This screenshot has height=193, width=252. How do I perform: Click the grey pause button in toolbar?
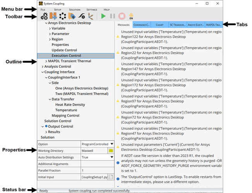point(113,16)
